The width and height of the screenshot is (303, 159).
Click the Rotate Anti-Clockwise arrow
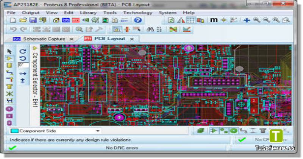click(x=23, y=58)
